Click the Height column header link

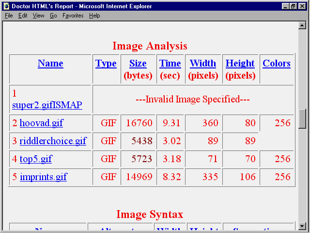click(x=240, y=64)
